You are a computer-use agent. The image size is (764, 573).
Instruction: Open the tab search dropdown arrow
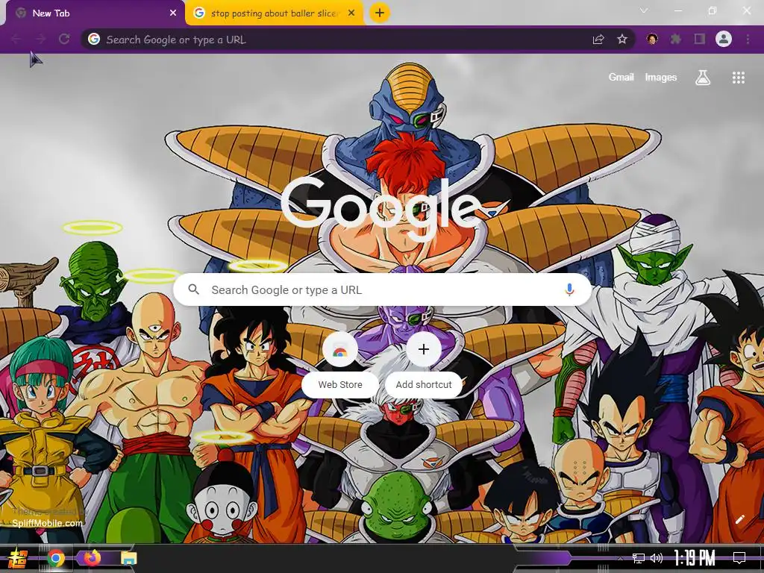[x=644, y=10]
